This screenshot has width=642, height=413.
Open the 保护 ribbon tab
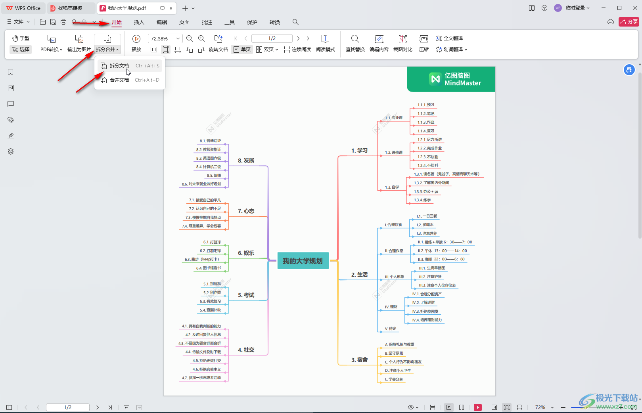pos(252,22)
